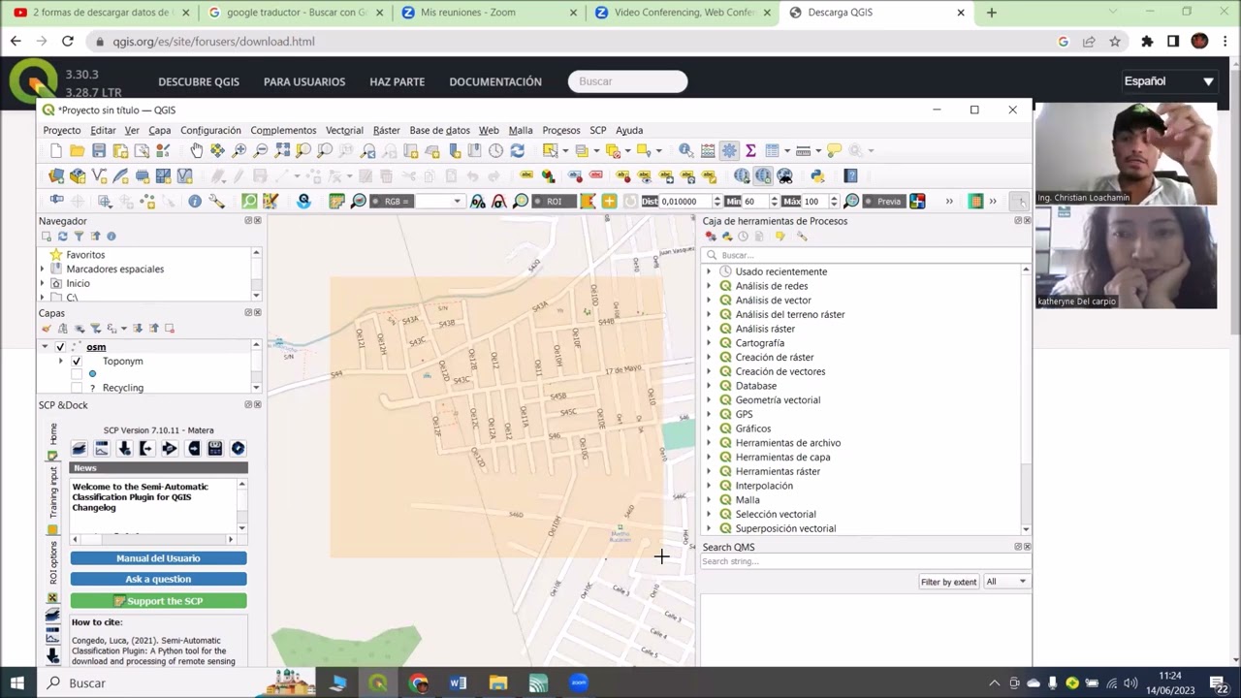Click the SCP blue Q toolbar icon
The image size is (1241, 698).
[x=303, y=201]
